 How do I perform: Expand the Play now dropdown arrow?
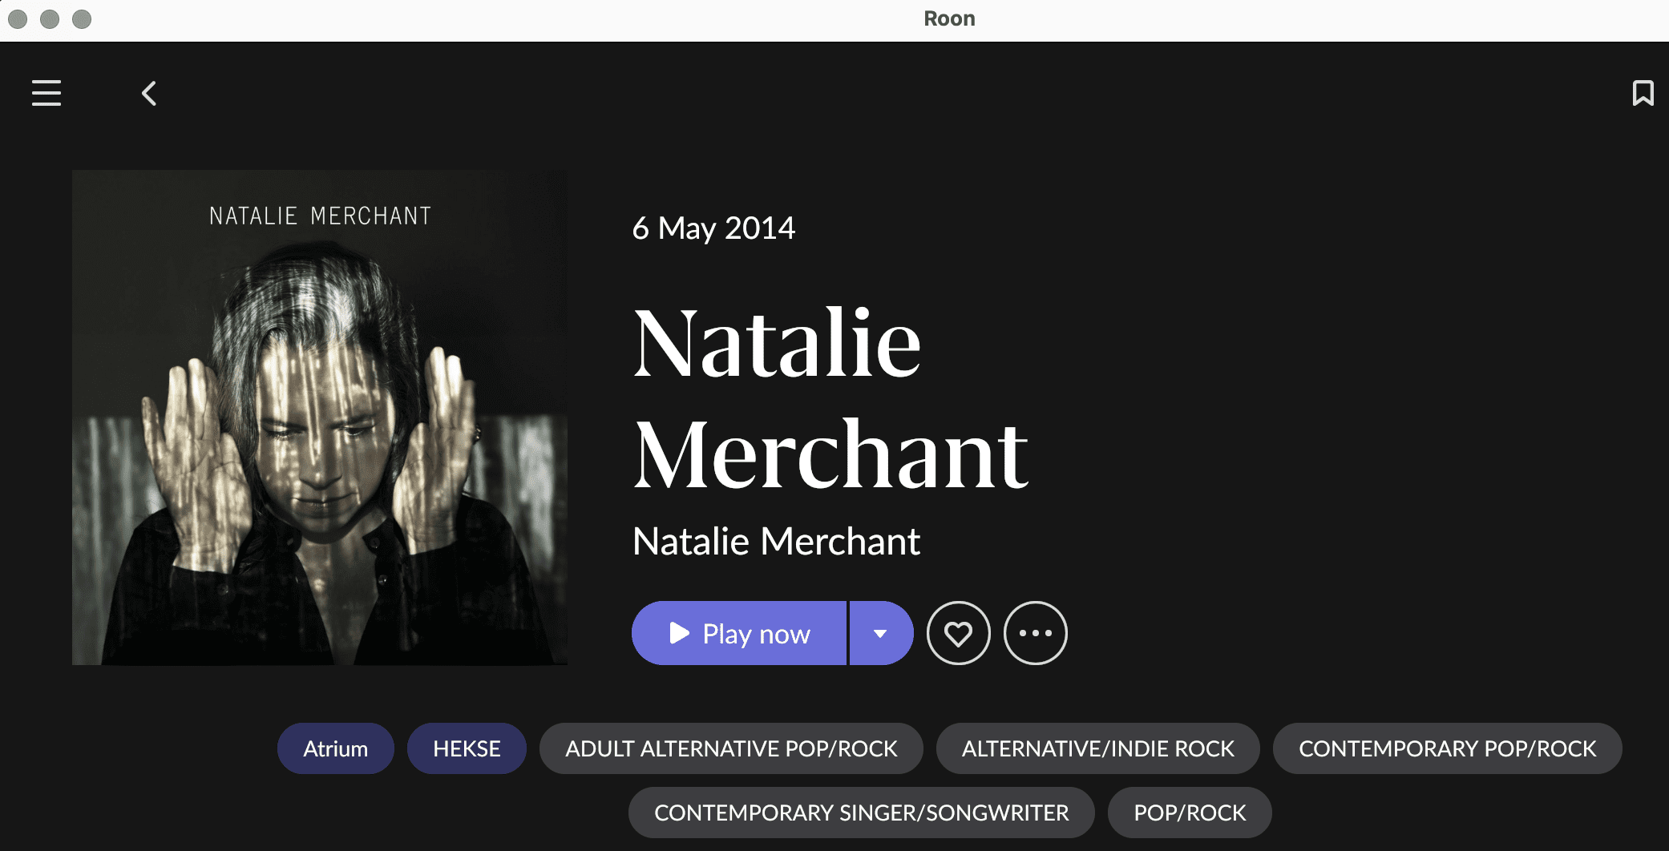tap(881, 633)
